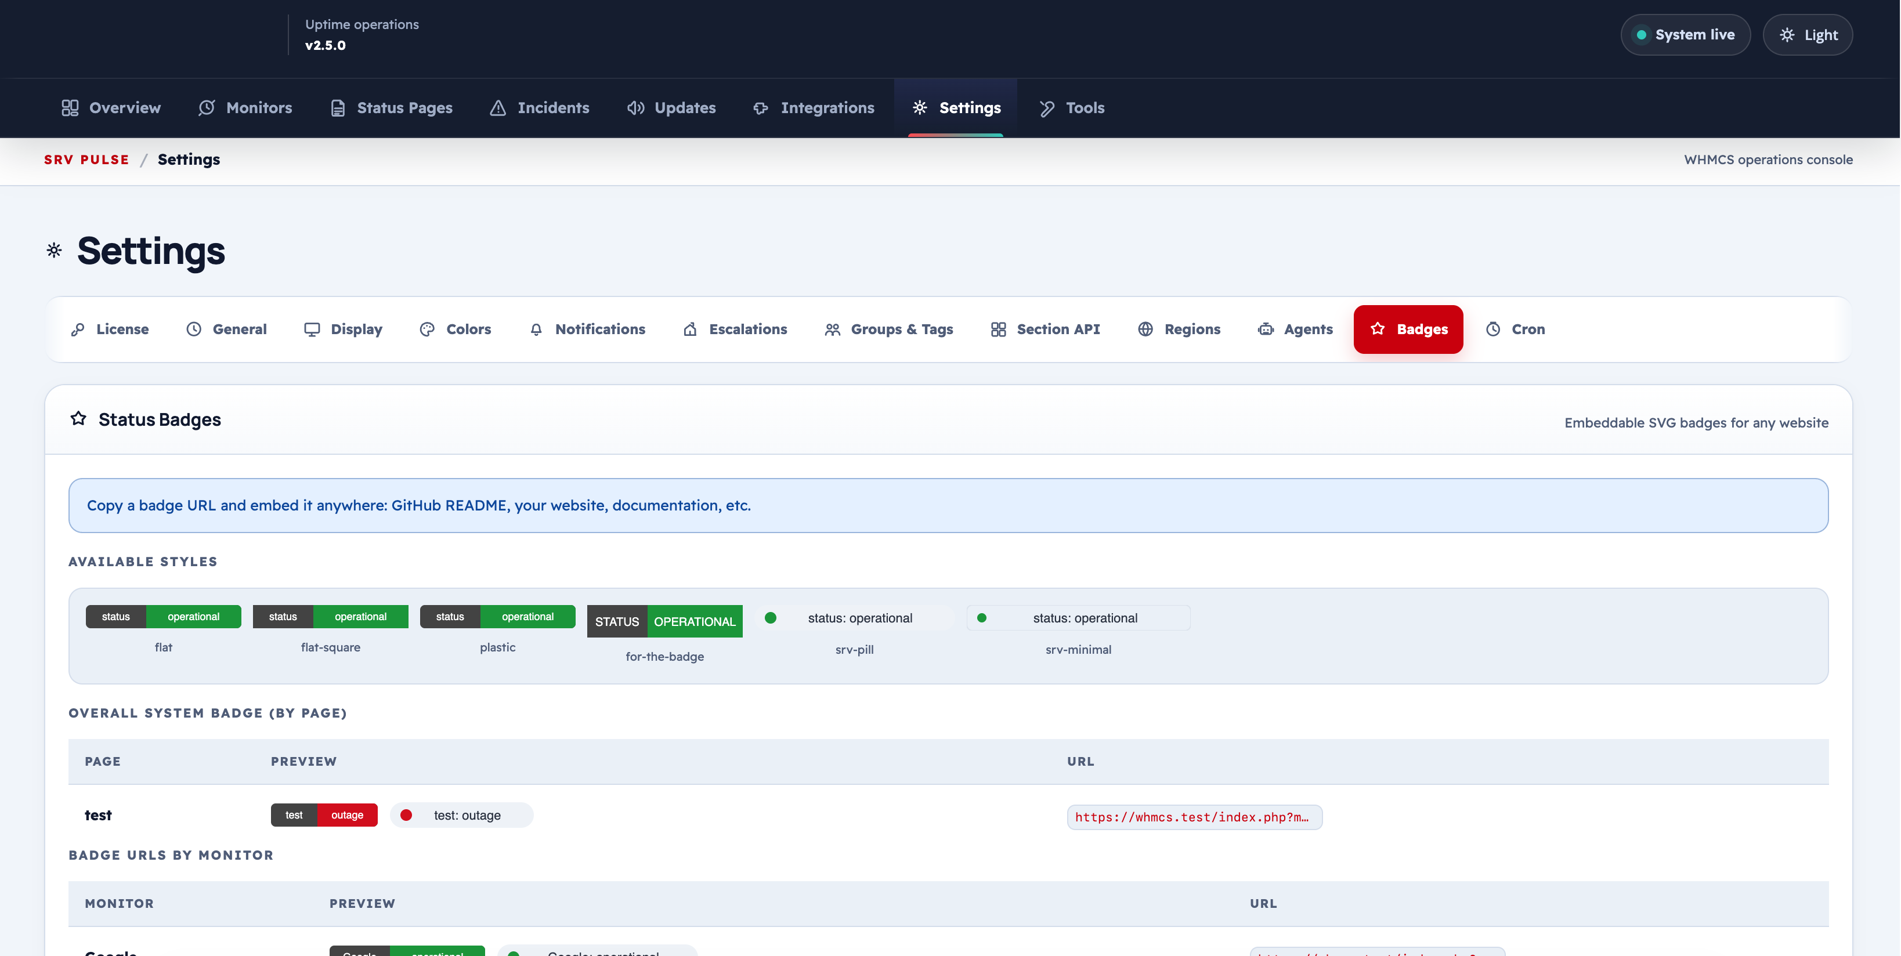Copy the test page badge URL
1901x956 pixels.
1195,817
